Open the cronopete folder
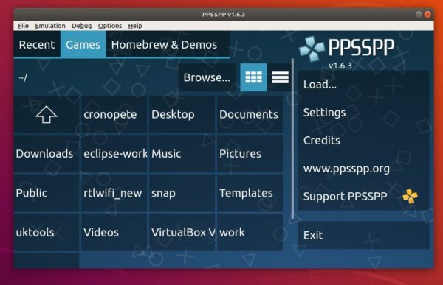This screenshot has height=285, width=443. click(114, 114)
